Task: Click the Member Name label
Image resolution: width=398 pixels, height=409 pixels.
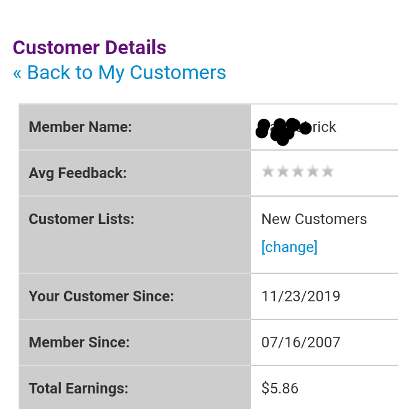Action: coord(80,127)
